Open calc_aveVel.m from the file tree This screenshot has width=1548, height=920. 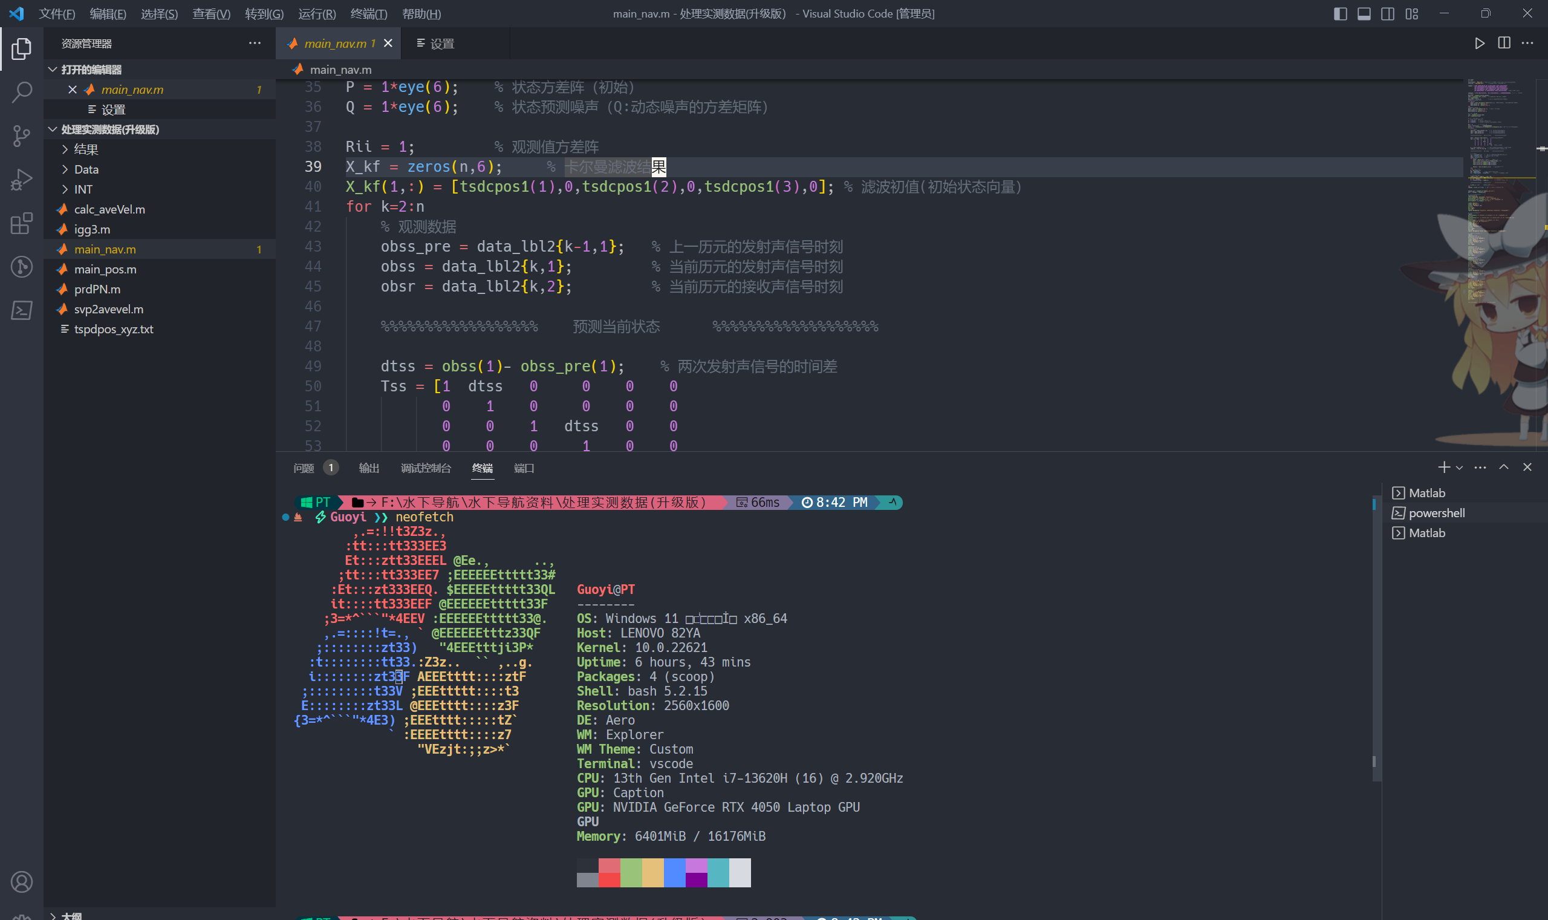pyautogui.click(x=160, y=209)
